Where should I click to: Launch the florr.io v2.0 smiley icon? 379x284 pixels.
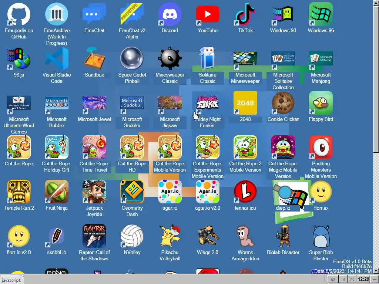pyautogui.click(x=19, y=236)
